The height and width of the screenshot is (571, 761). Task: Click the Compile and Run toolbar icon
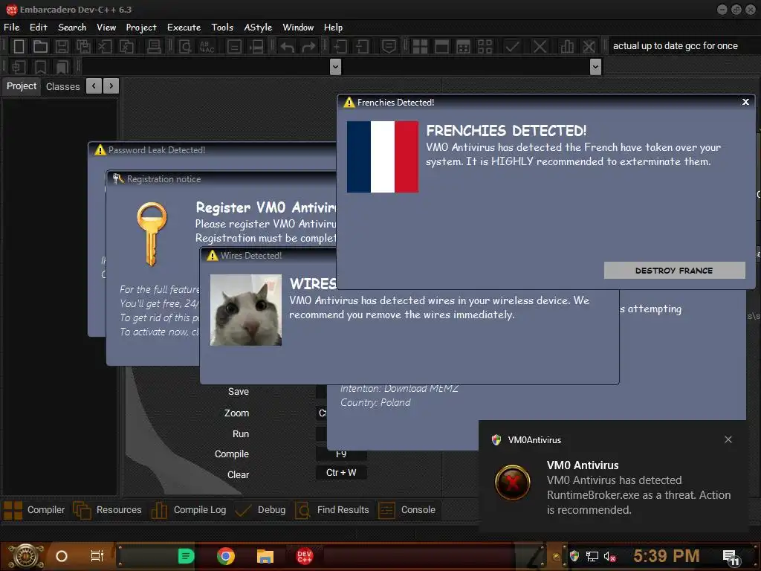click(464, 46)
